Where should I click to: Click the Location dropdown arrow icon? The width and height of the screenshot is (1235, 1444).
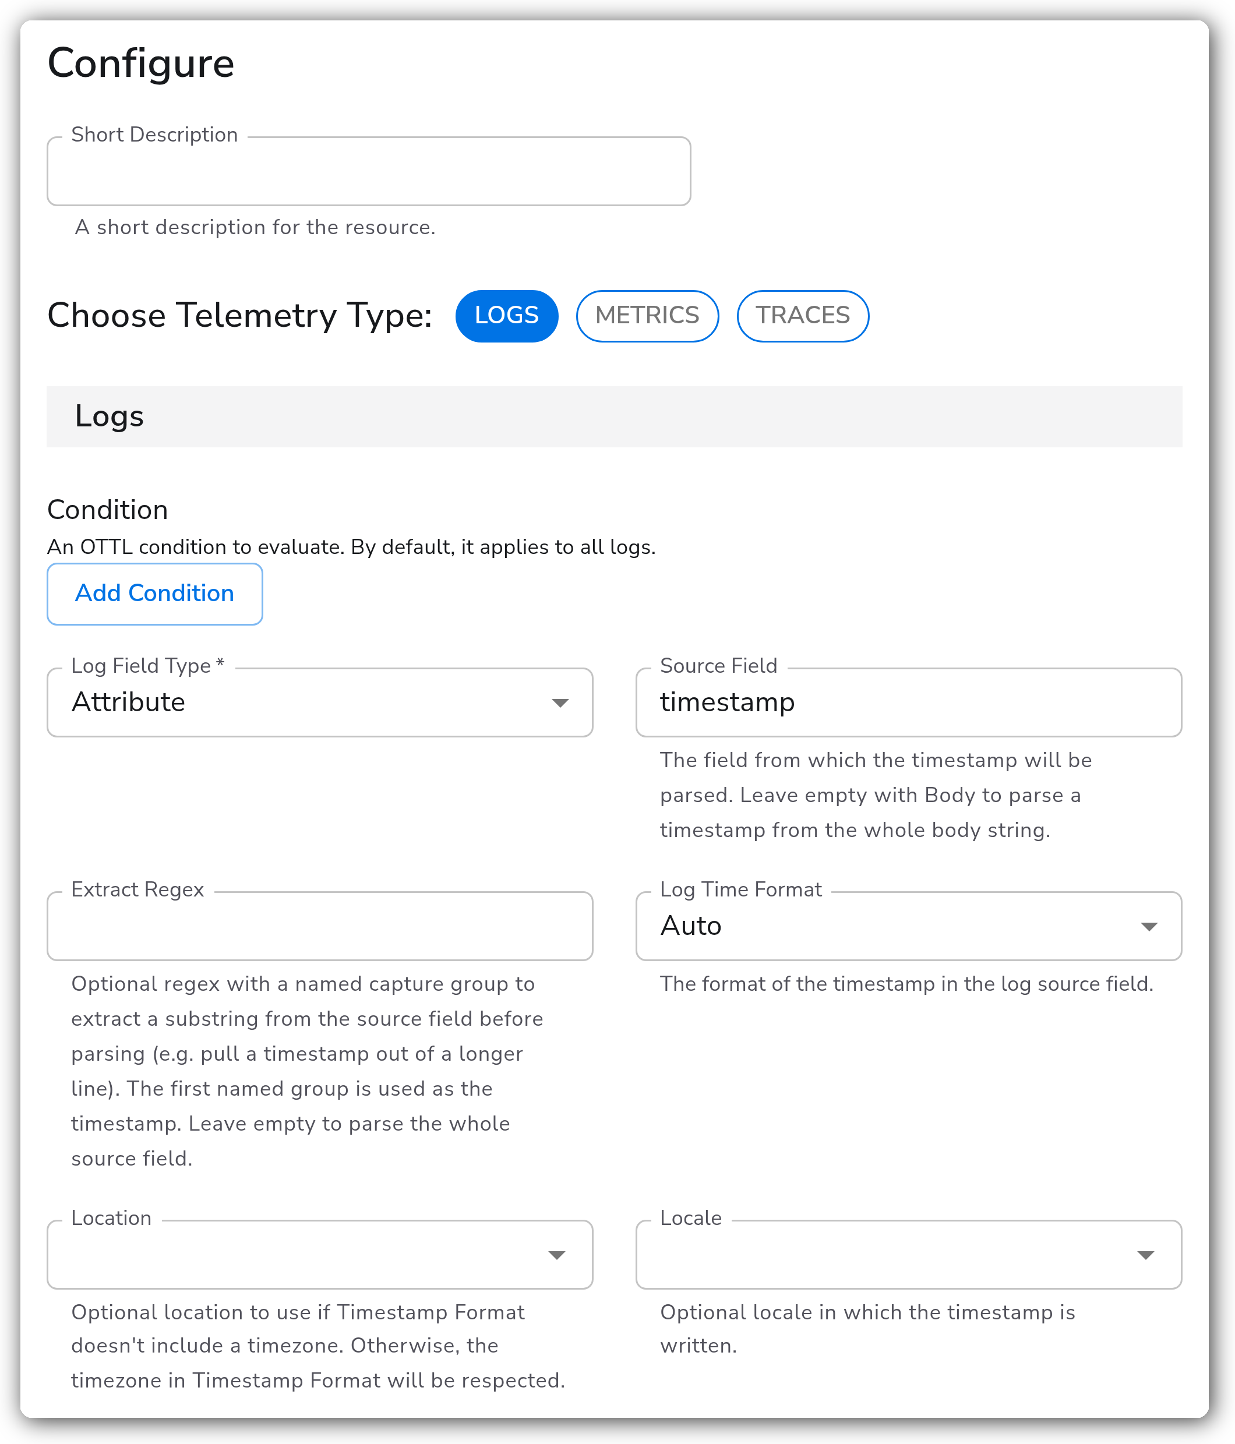click(557, 1255)
